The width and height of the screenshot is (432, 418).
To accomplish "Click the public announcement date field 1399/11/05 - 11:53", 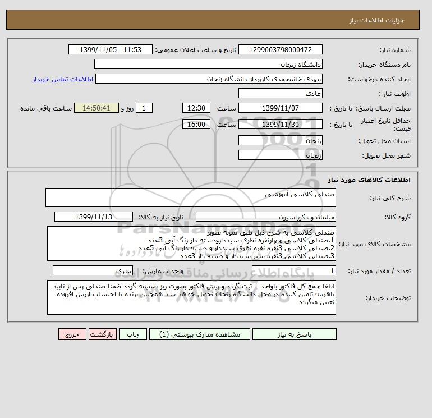I will click(110, 49).
